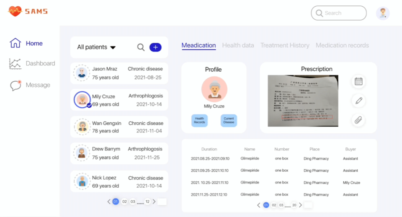Select Message in the sidebar
This screenshot has width=402, height=217.
(x=38, y=85)
